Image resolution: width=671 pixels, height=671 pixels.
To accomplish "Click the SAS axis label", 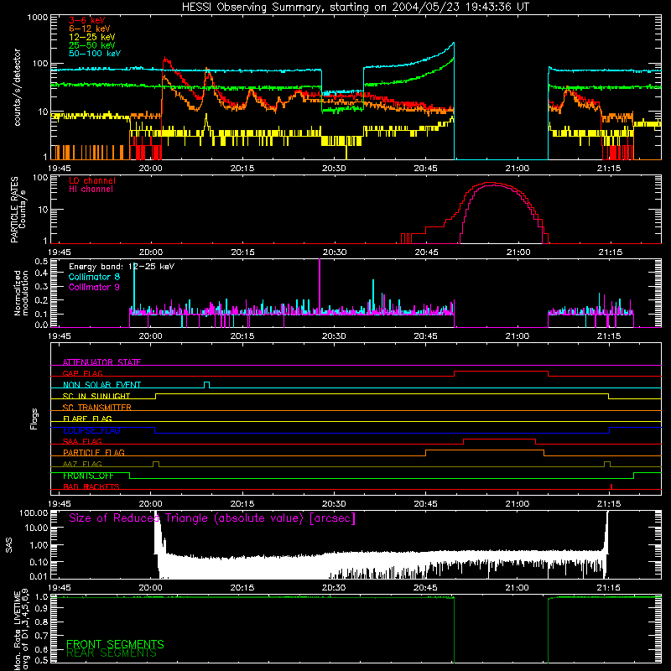I will click(9, 544).
